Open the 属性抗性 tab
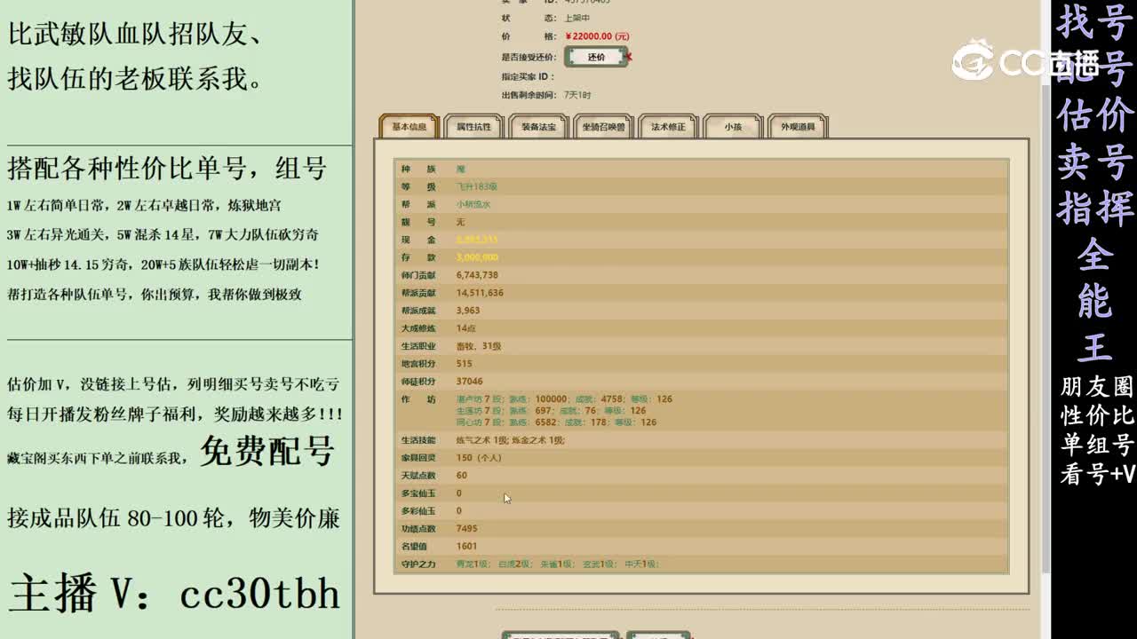1137x639 pixels. 474,127
